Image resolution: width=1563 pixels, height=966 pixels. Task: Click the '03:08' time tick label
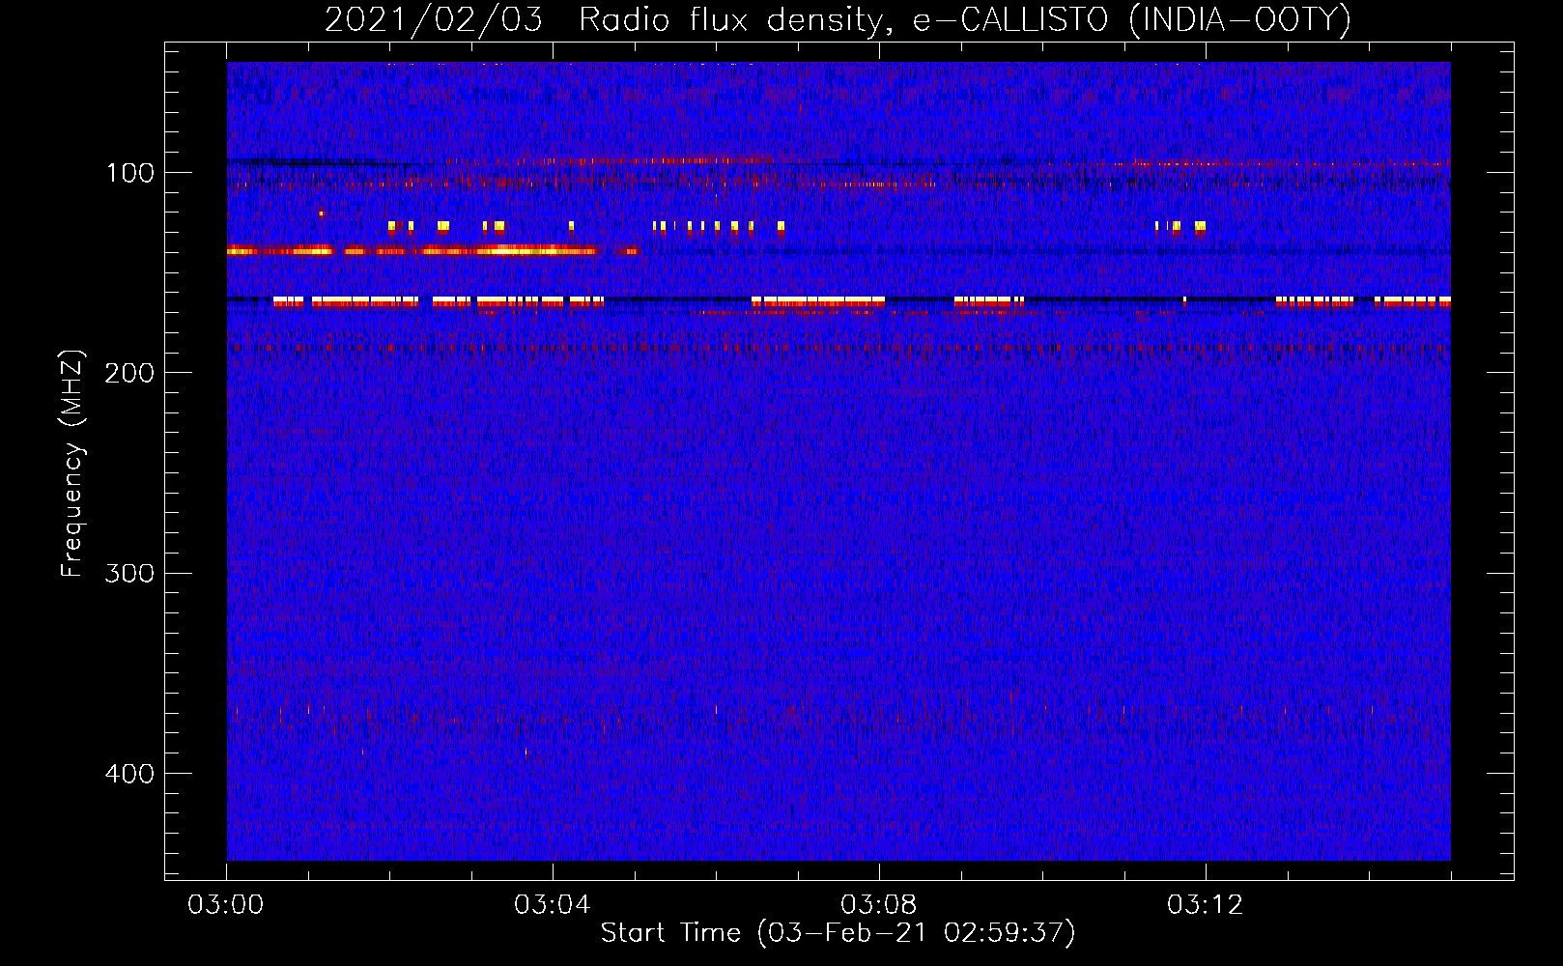pos(879,905)
